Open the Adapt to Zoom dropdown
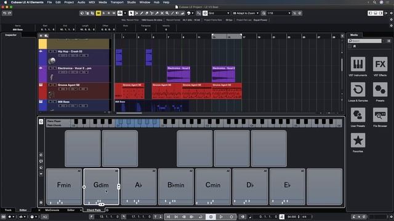This screenshot has width=394, height=221. (246, 13)
